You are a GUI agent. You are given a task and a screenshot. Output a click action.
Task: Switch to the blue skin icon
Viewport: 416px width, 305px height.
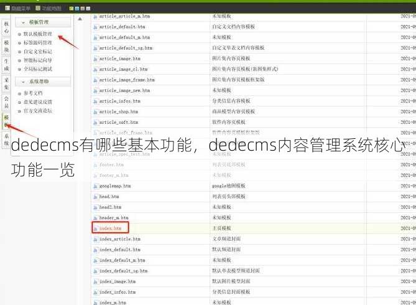[x=77, y=9]
